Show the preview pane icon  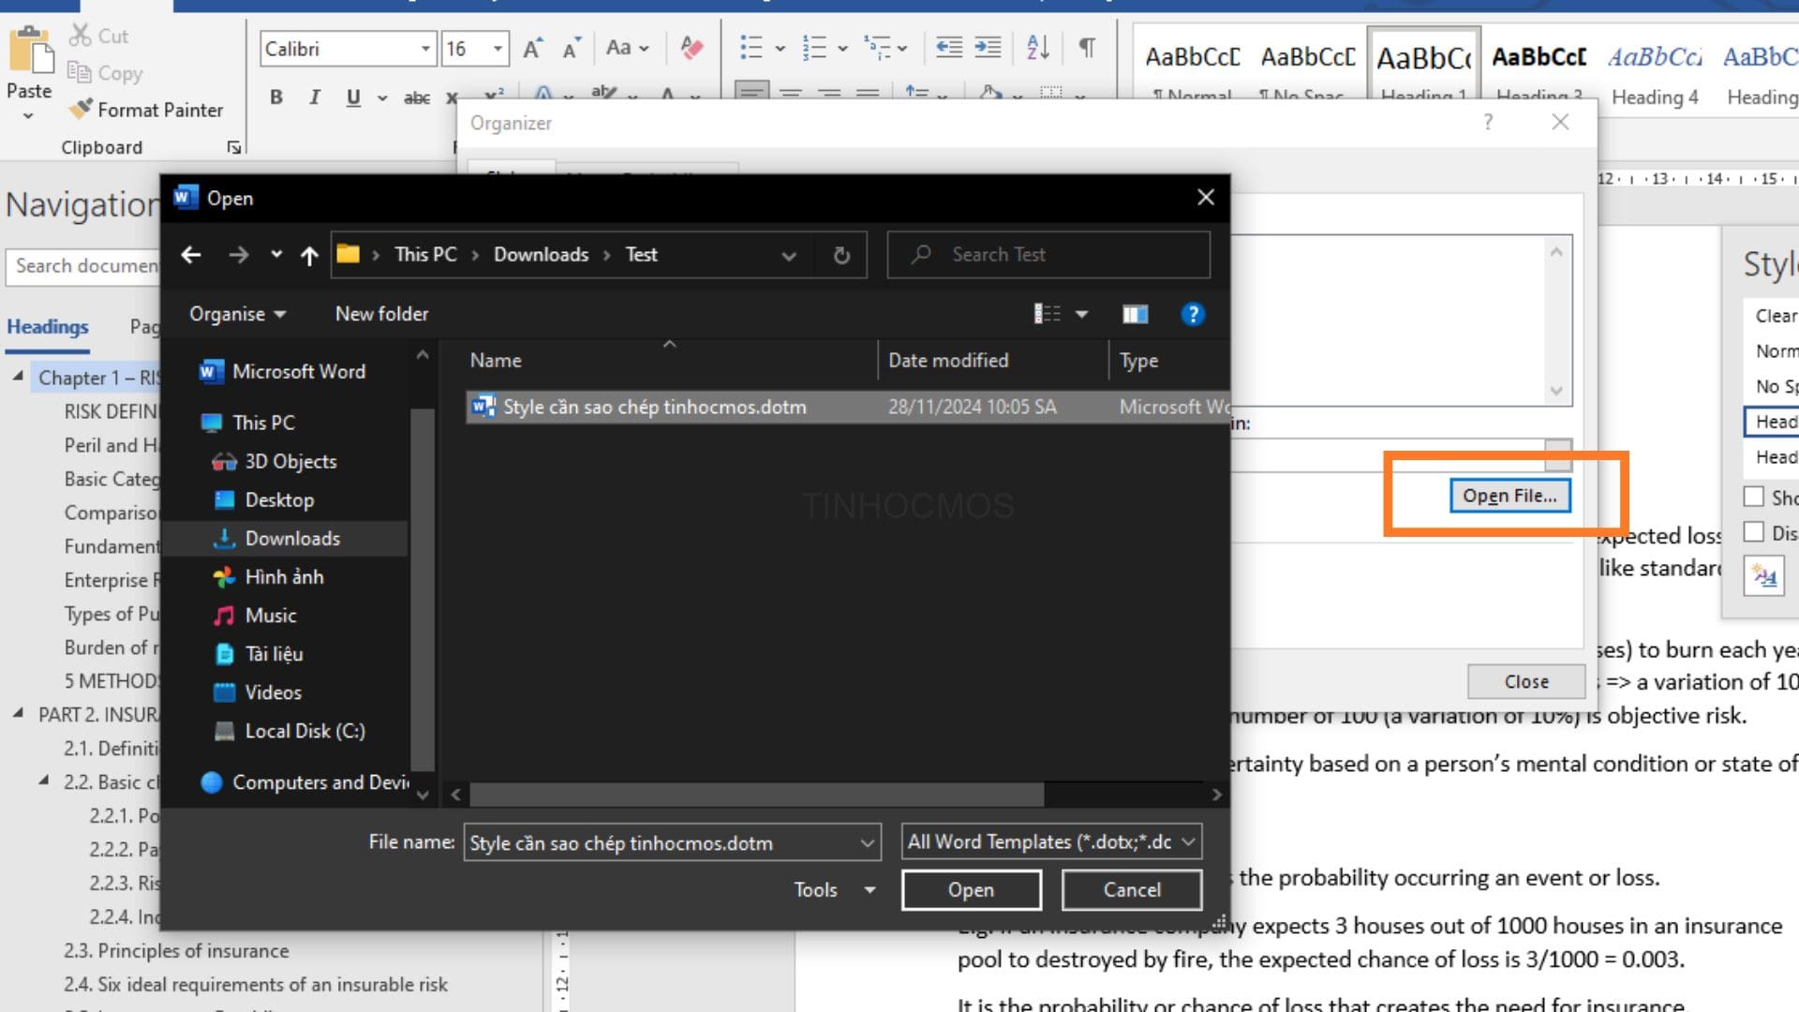pyautogui.click(x=1135, y=314)
